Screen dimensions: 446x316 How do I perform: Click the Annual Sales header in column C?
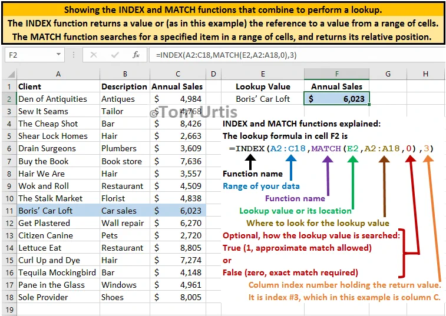178,87
